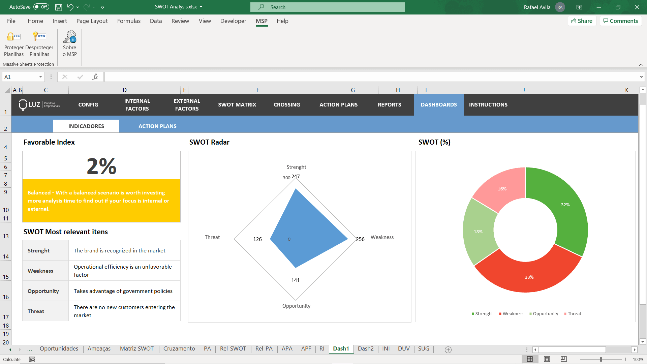This screenshot has width=647, height=364.
Task: Click the Undo icon
Action: pyautogui.click(x=70, y=7)
